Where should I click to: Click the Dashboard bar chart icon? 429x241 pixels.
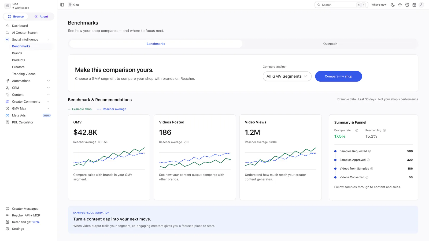click(8, 26)
